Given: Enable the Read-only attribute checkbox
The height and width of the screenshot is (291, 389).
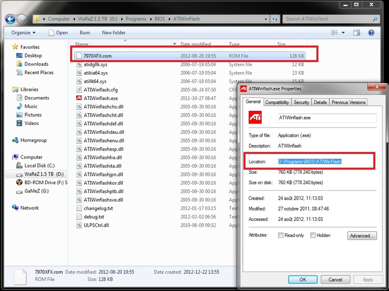Looking at the screenshot, I should pos(281,235).
